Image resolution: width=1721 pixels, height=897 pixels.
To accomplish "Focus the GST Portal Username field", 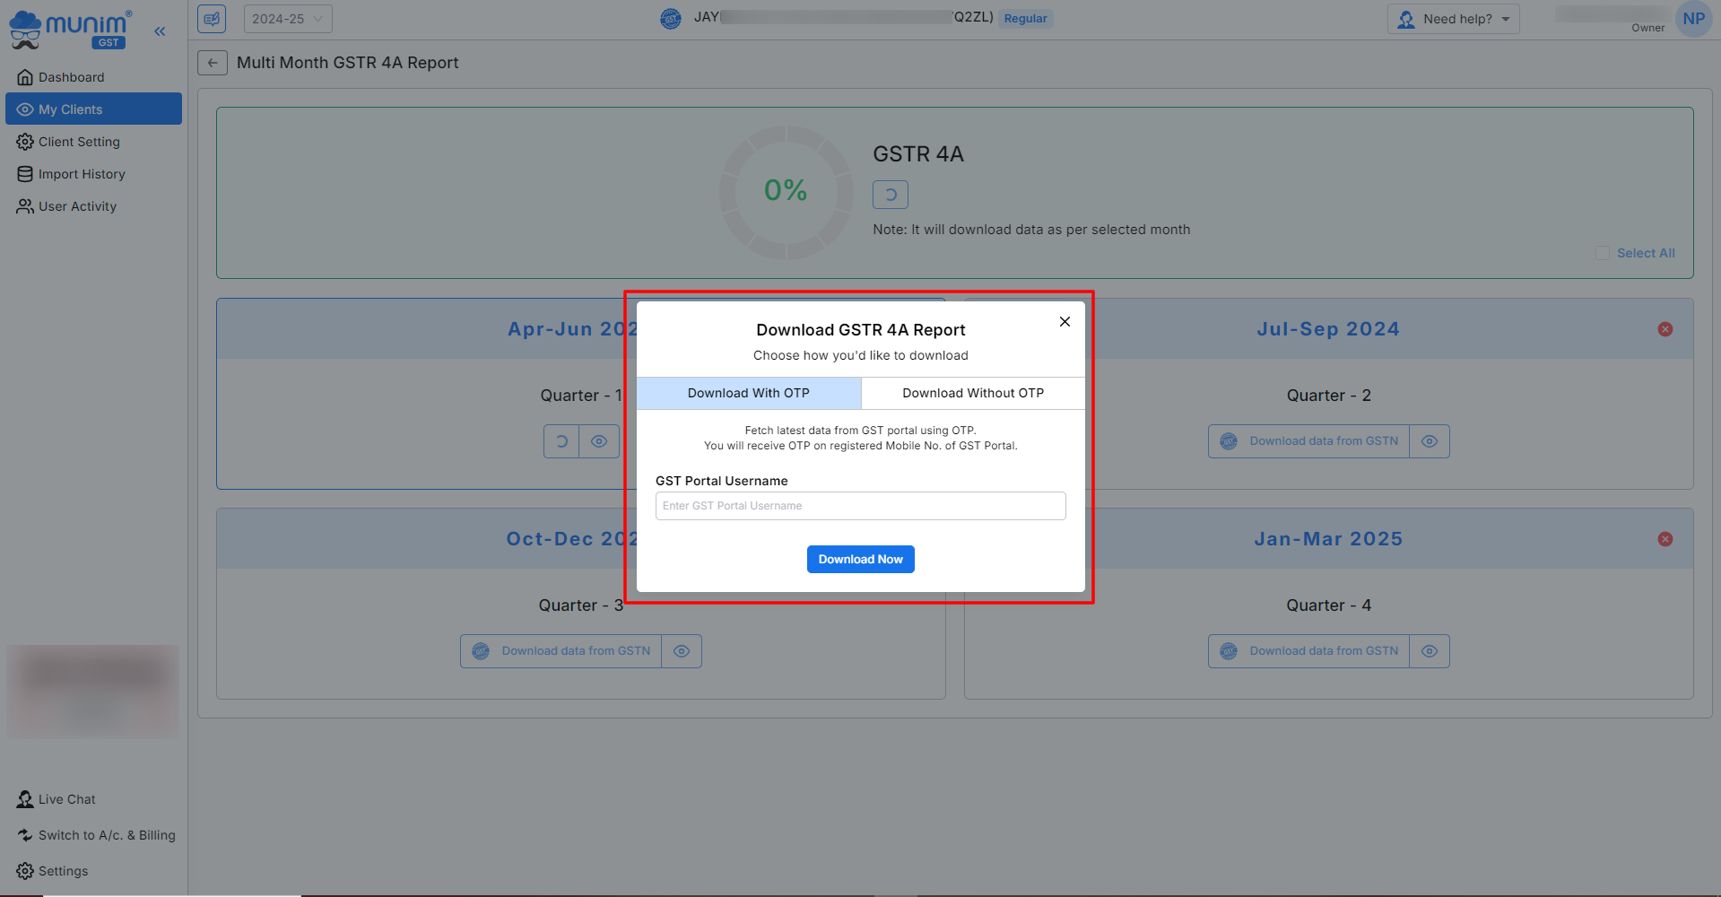I will [860, 506].
